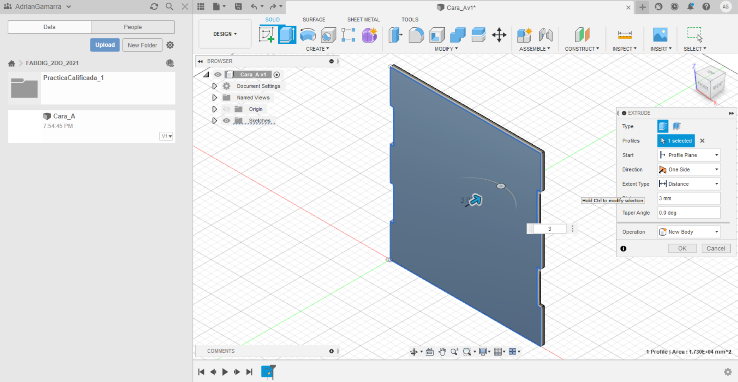Select the Extrude tool in toolbar
This screenshot has height=382, width=738.
pyautogui.click(x=287, y=35)
